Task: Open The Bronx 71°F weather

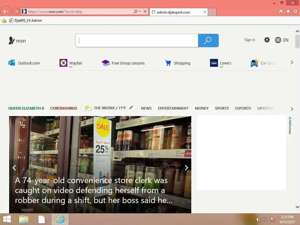Action: tap(110, 108)
